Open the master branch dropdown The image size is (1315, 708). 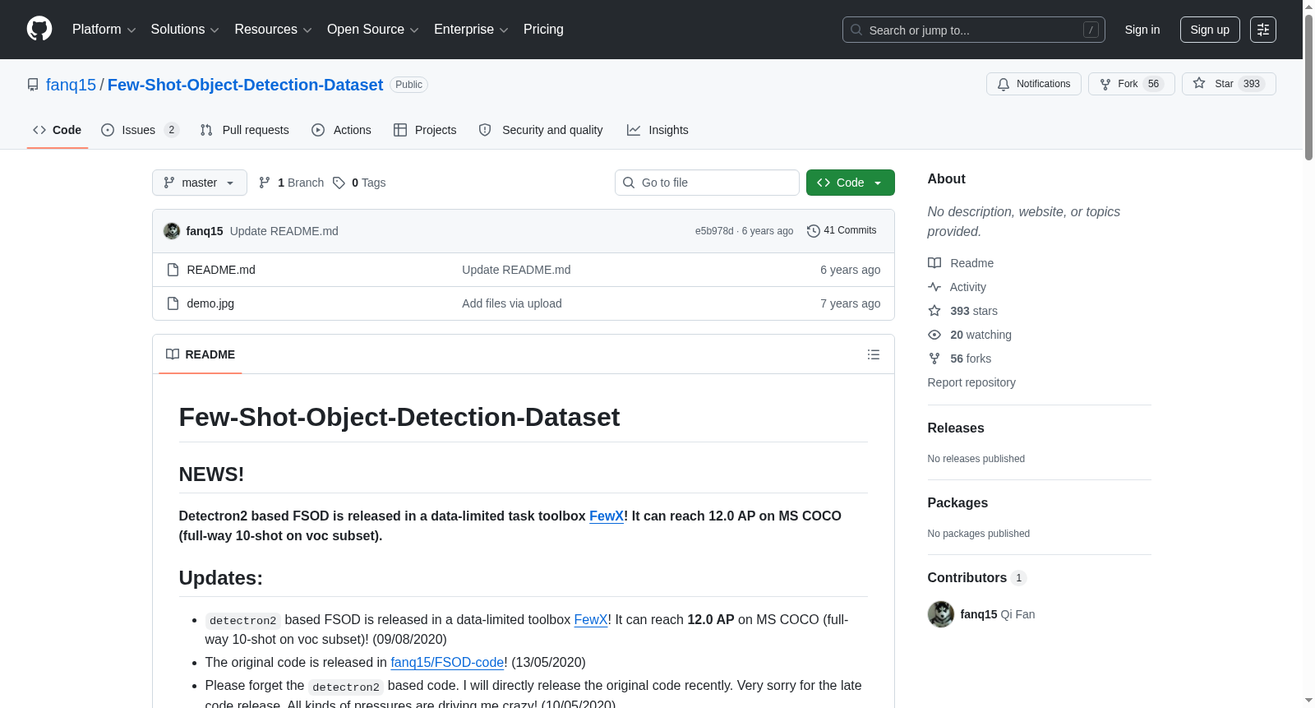click(200, 183)
